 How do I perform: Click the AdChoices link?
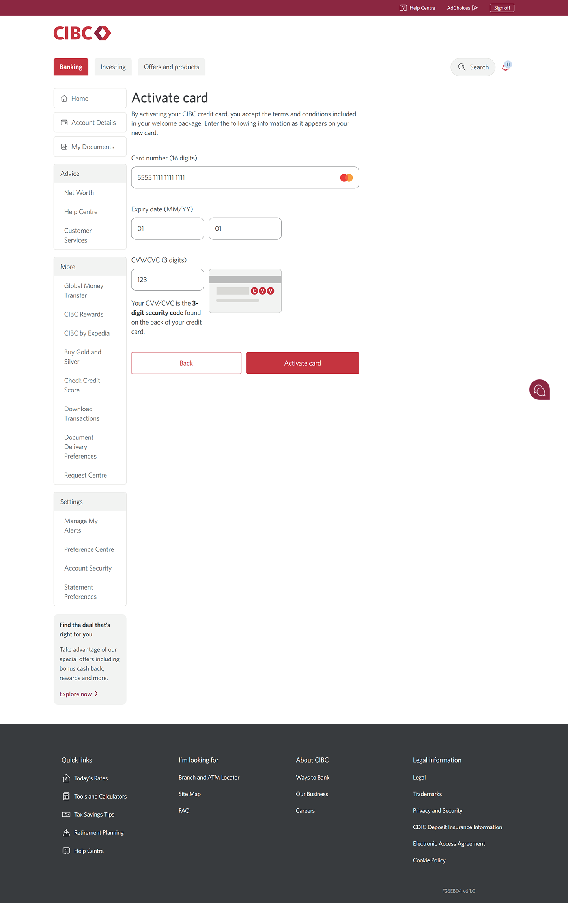tap(462, 8)
